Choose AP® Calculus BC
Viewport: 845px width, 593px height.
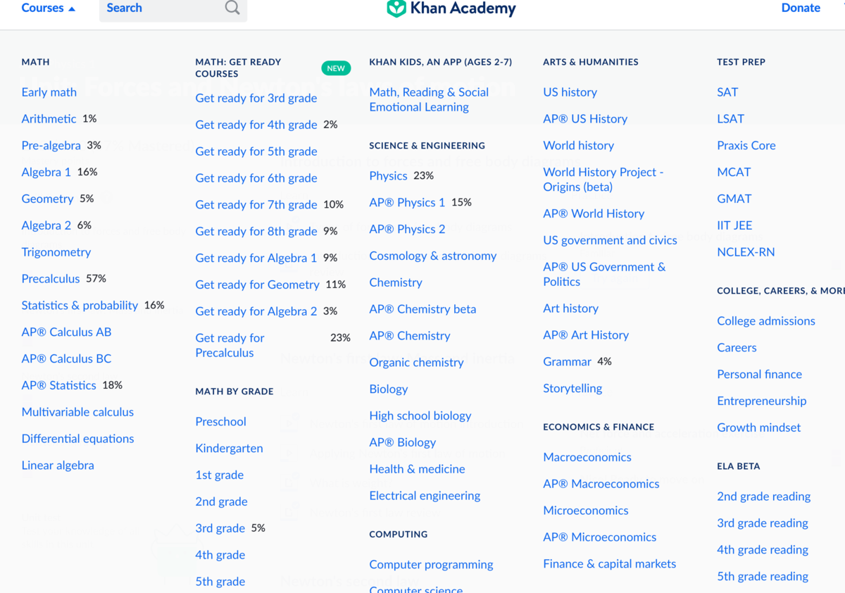click(66, 358)
